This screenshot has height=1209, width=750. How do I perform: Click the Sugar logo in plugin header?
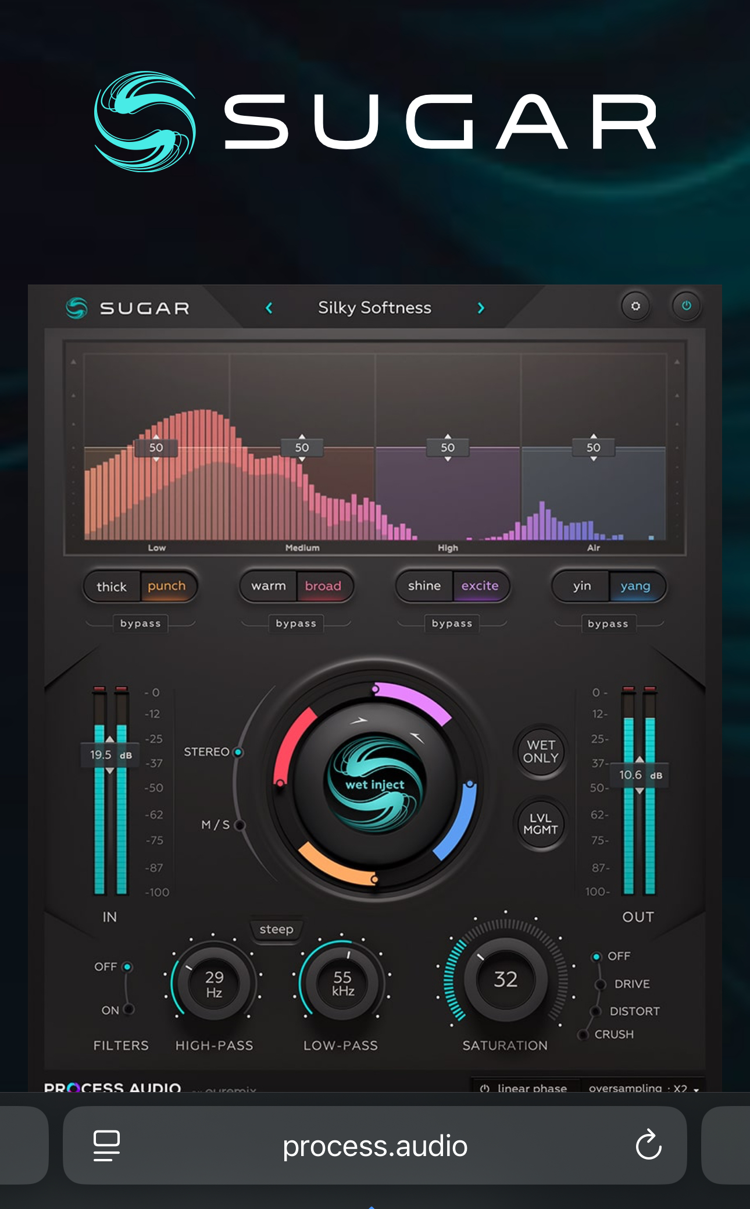point(127,308)
